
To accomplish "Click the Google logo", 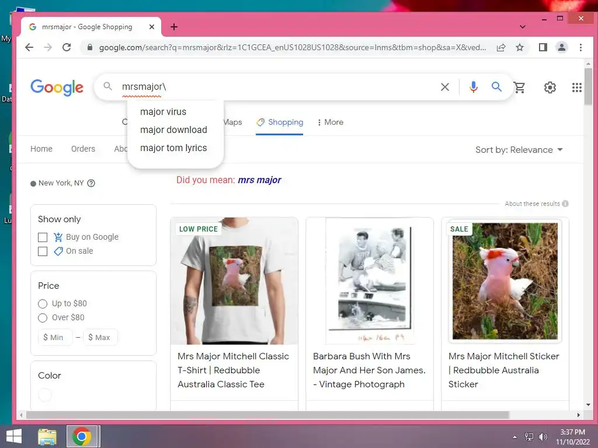I will [x=57, y=87].
